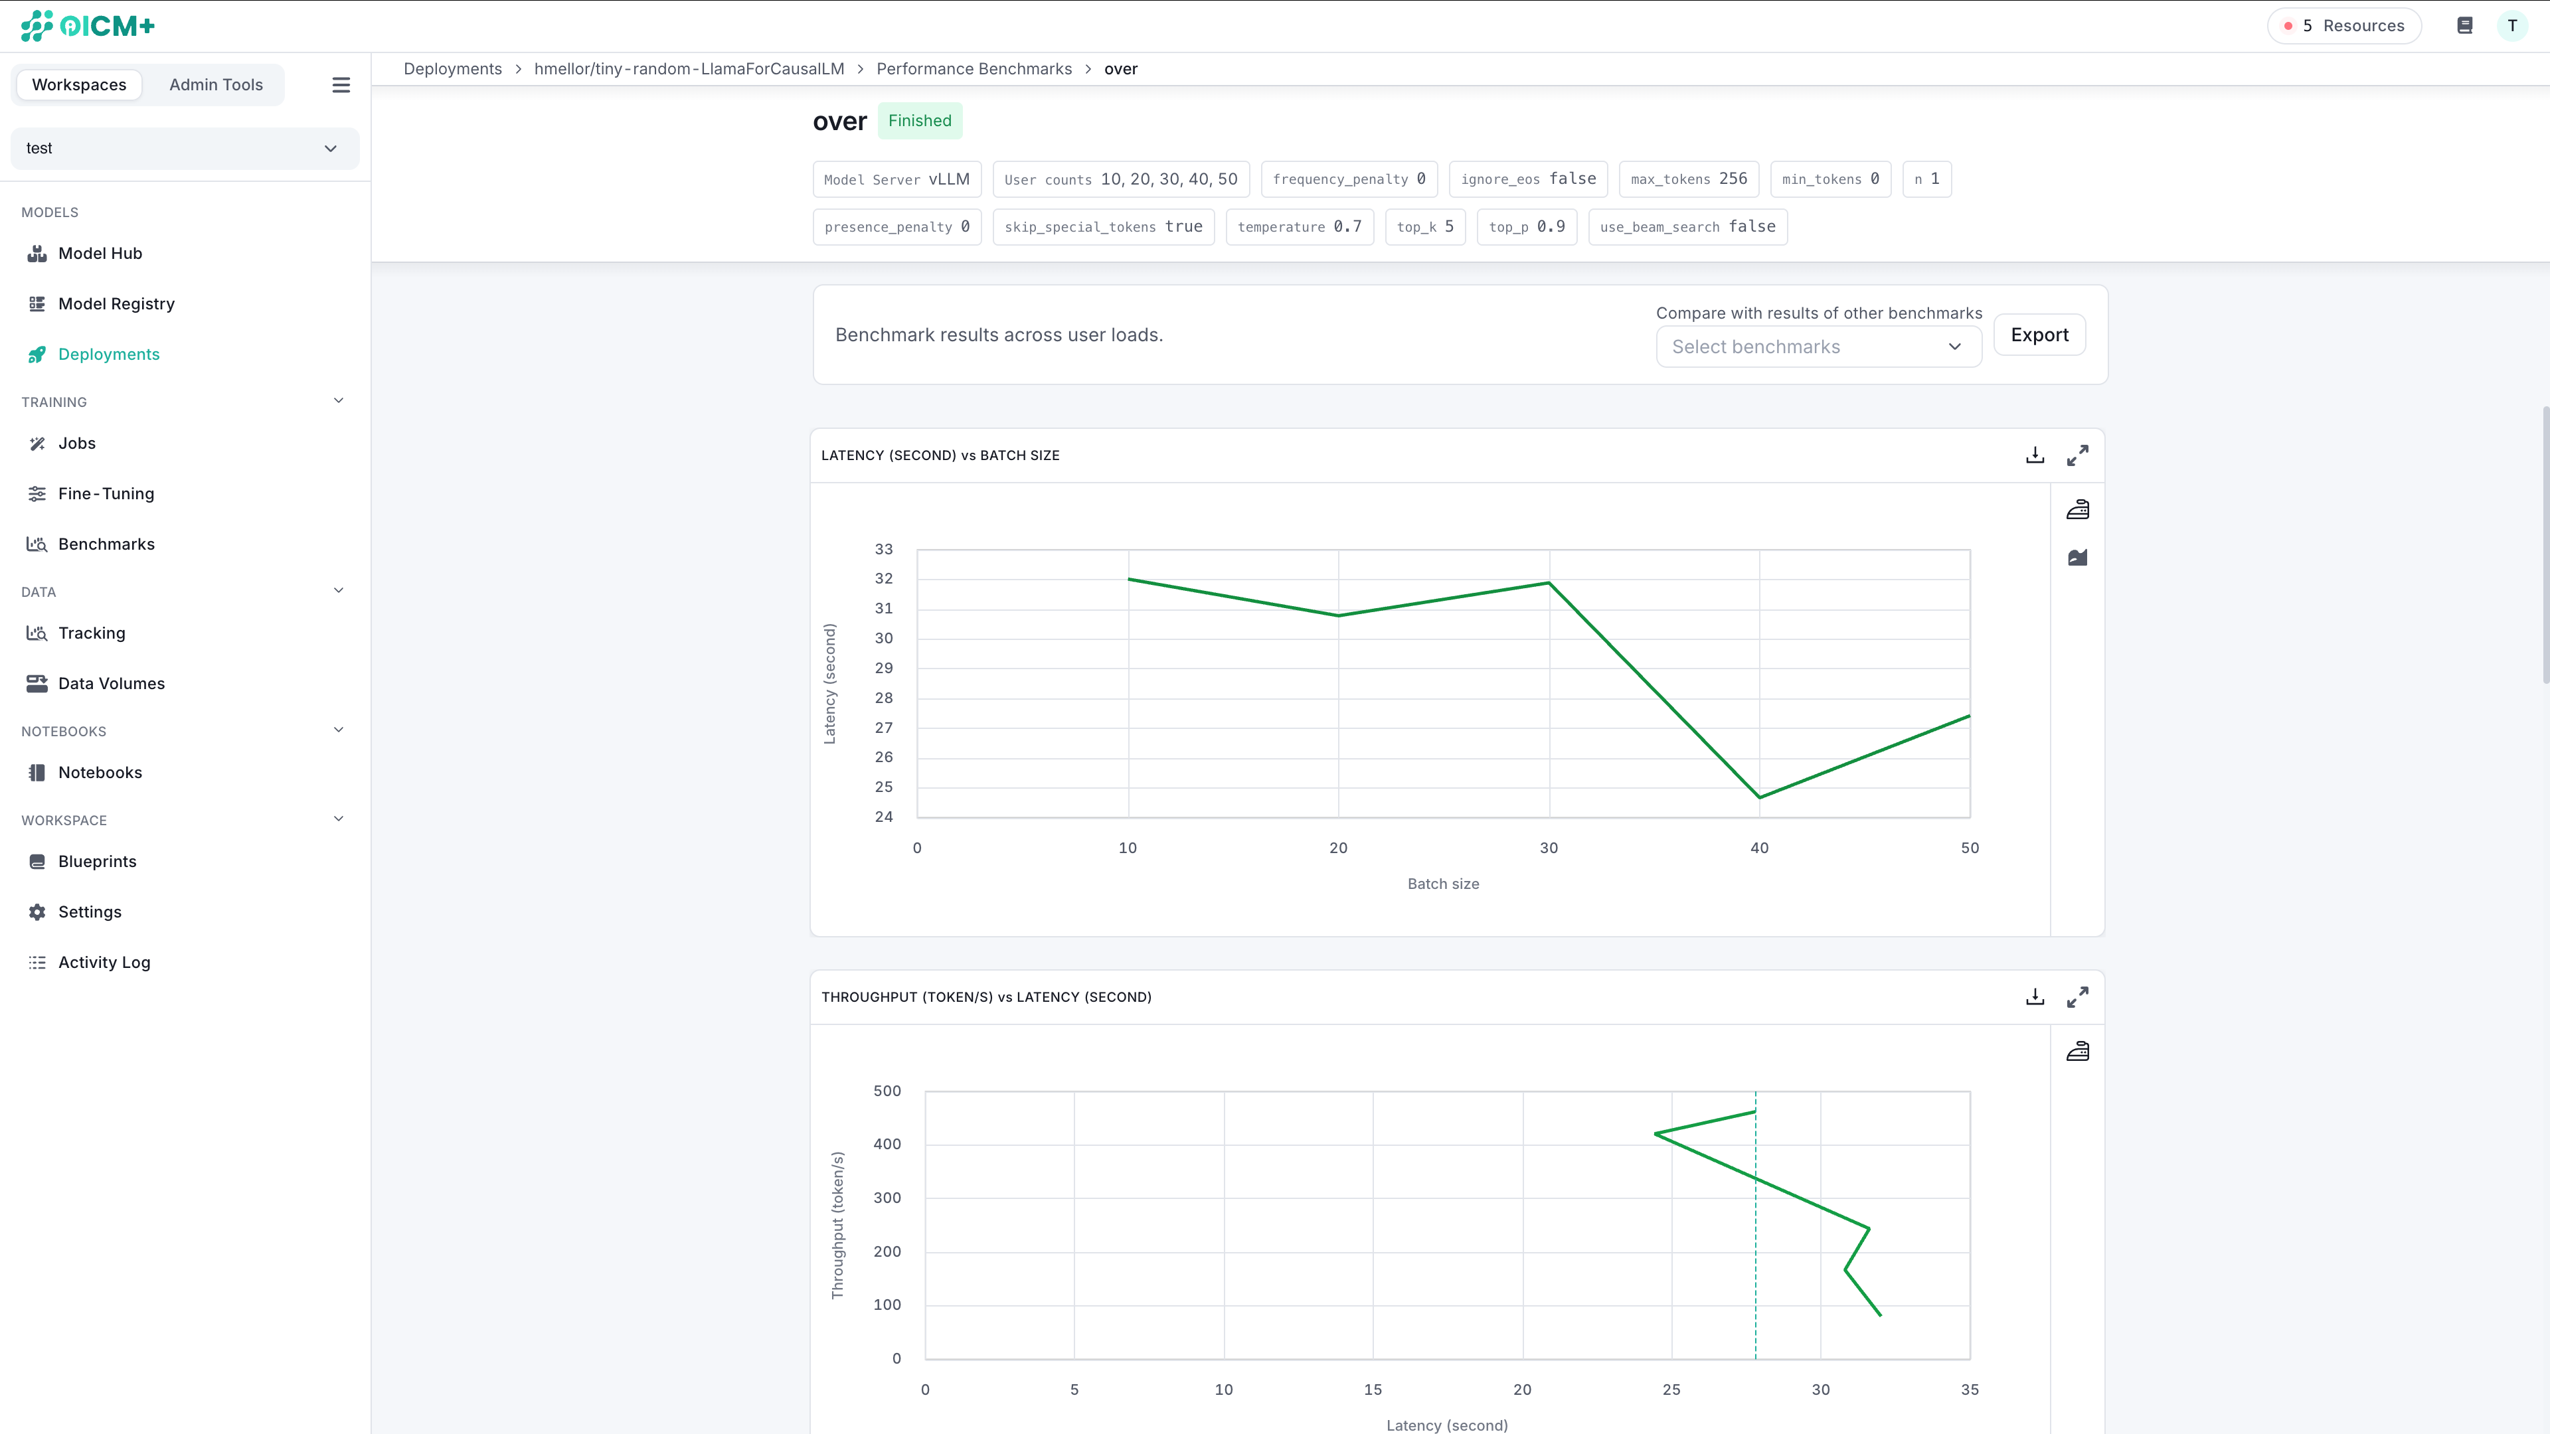
Task: Click 'Benchmark results across user loads.' text
Action: pyautogui.click(x=999, y=335)
